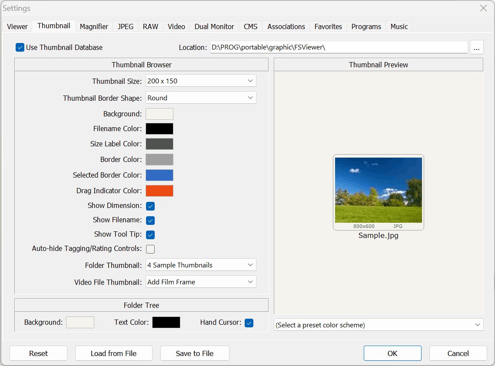The image size is (495, 366).
Task: Open Video File Thumbnail dropdown
Action: (201, 282)
